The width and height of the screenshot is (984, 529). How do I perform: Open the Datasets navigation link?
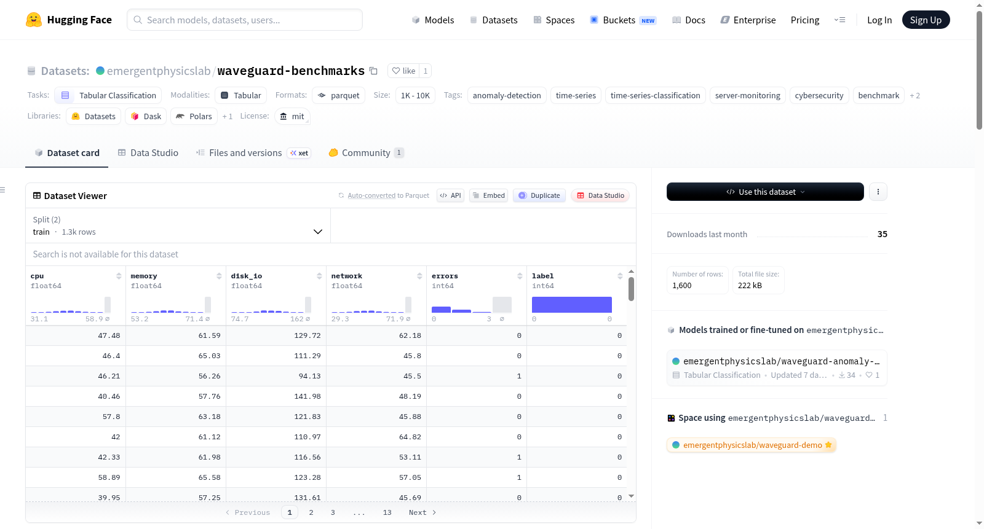(x=493, y=20)
